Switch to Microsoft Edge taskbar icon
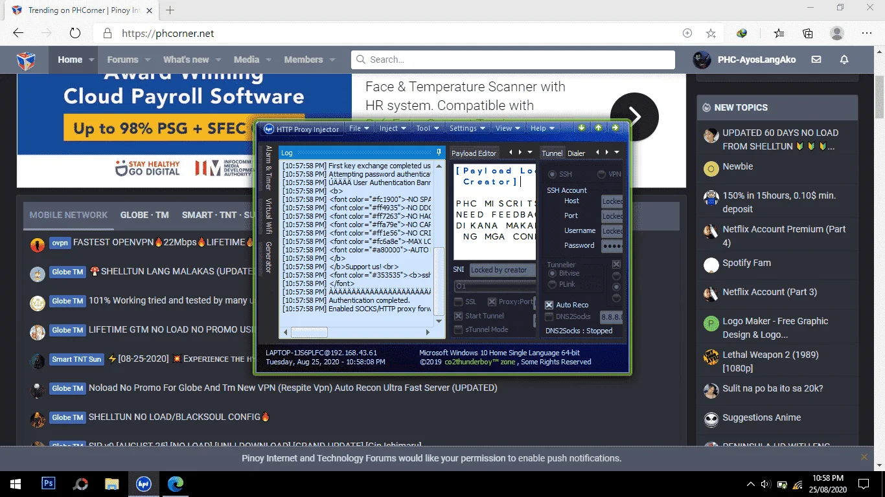 click(x=176, y=483)
